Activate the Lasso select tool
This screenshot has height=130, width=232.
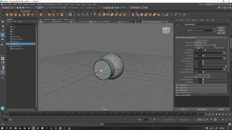[3, 26]
